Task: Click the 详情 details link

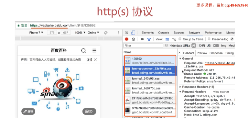Action: pos(89,60)
